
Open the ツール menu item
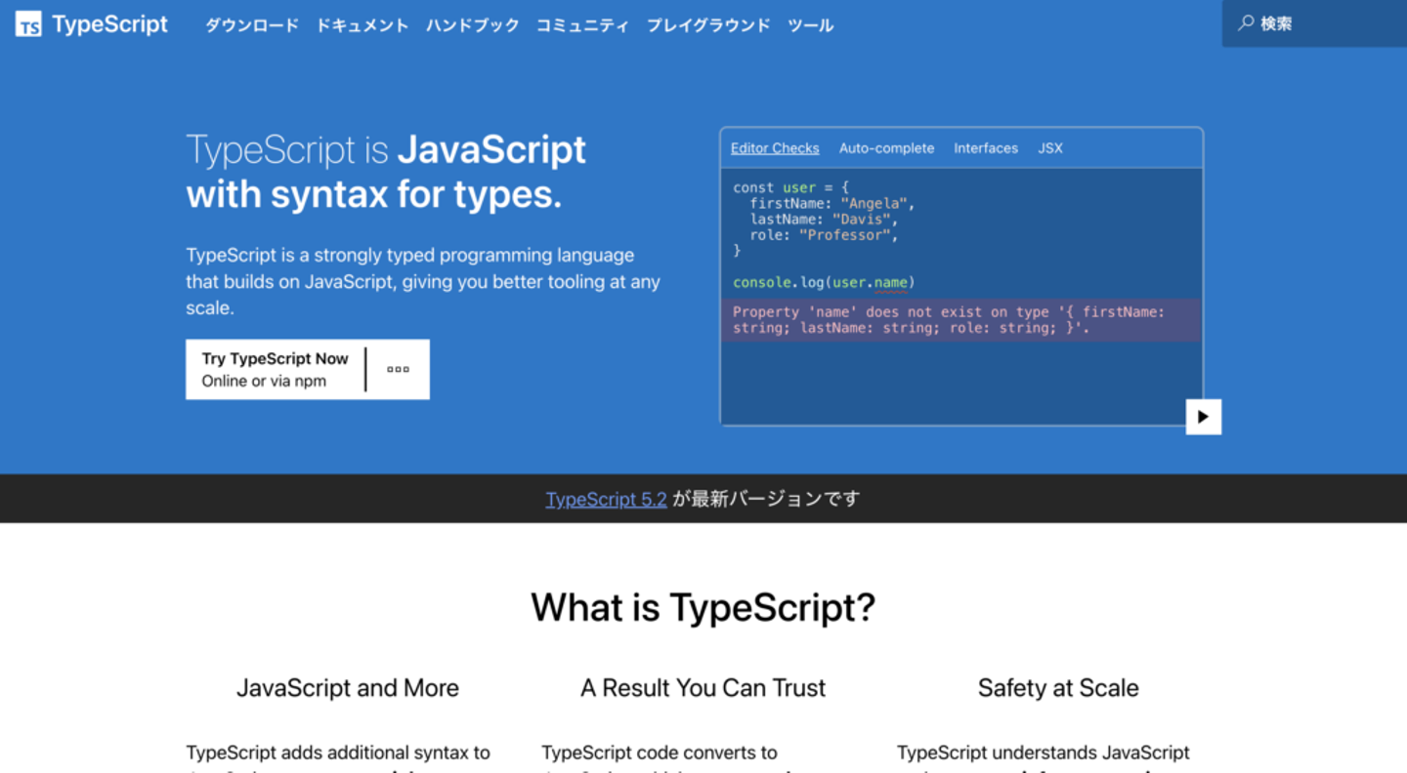(811, 25)
